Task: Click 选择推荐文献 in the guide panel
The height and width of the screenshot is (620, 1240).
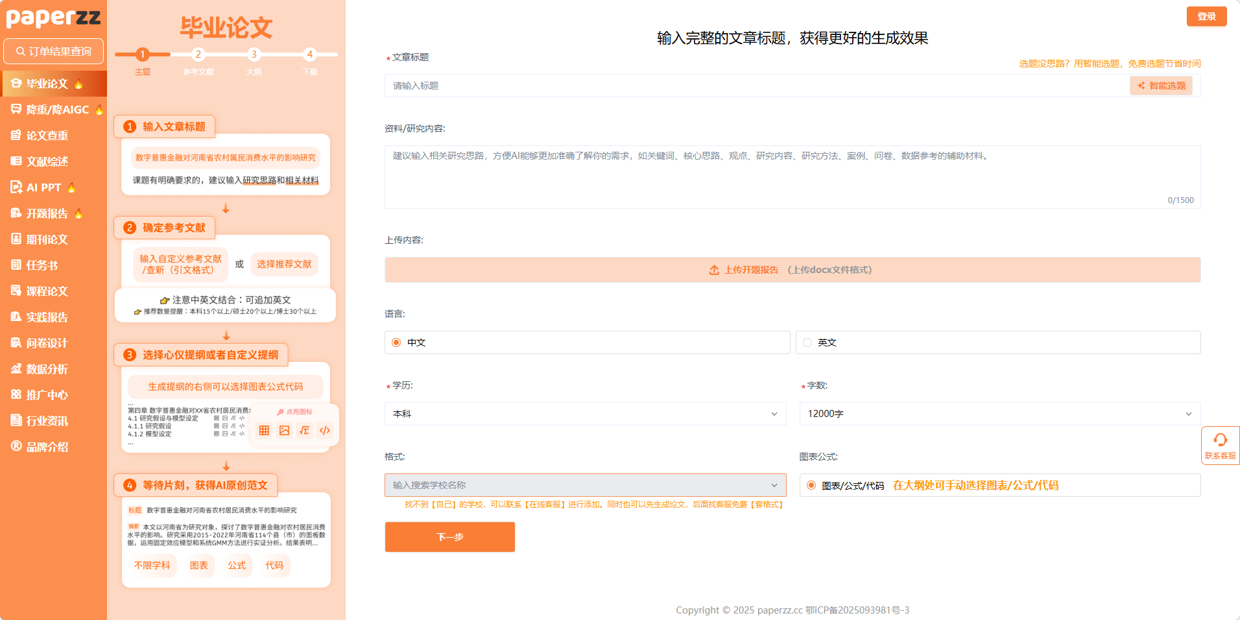Action: pyautogui.click(x=284, y=265)
